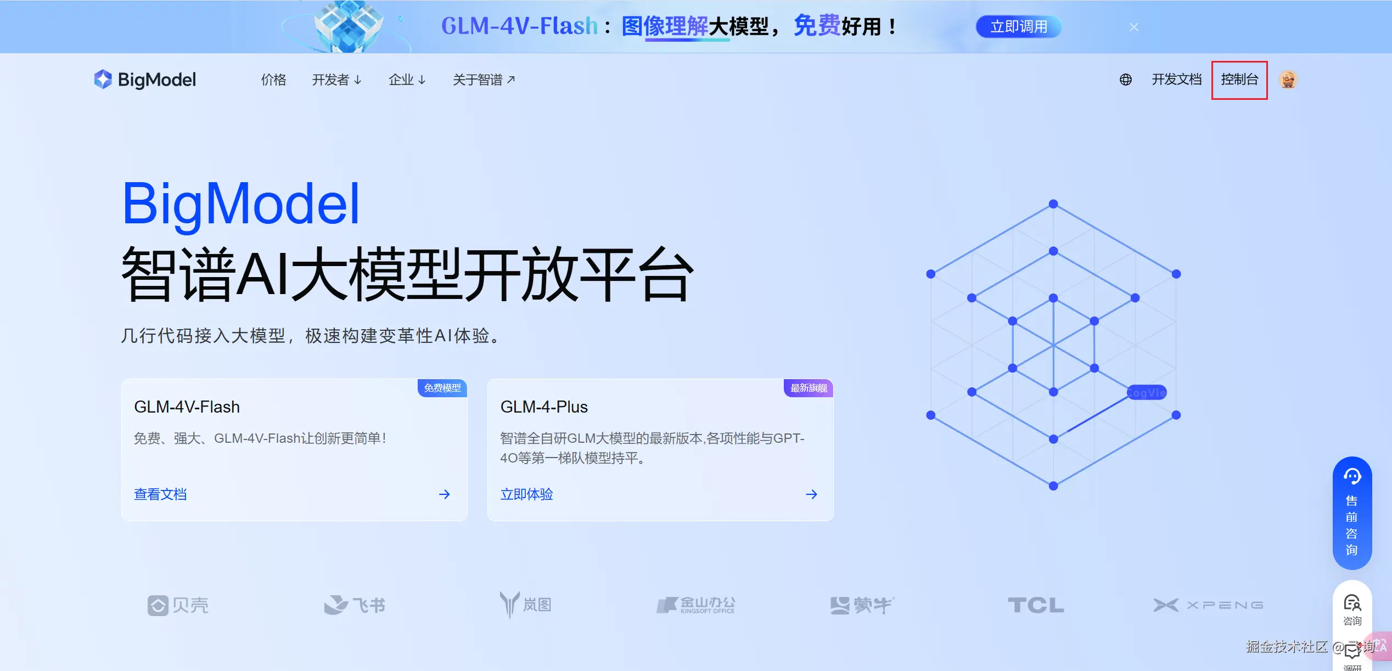Open 关于智谱 external link
Screen dimensions: 1392x671
[x=484, y=80]
